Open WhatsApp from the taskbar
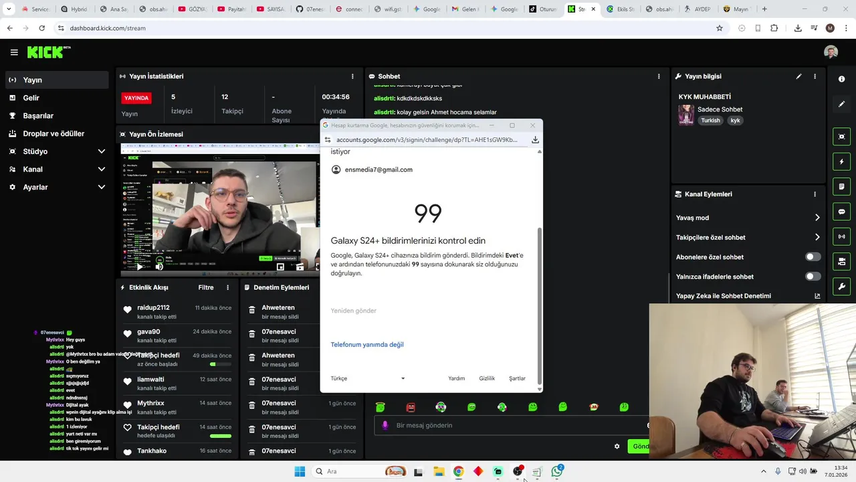This screenshot has height=482, width=856. pyautogui.click(x=557, y=471)
